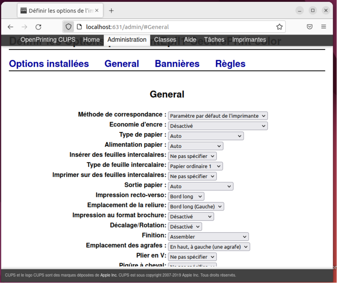Switch to the Classes menu item
337x283 pixels.
point(165,40)
